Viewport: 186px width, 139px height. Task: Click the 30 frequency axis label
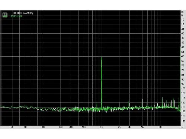pyautogui.click(x=12, y=127)
